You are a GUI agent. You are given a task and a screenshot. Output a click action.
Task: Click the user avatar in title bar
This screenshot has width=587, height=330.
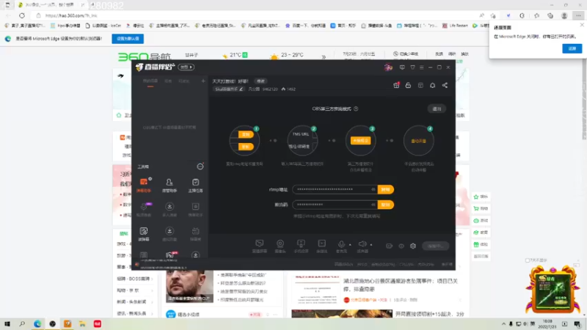[x=388, y=67]
